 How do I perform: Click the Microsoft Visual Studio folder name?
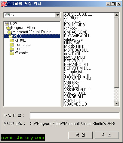pos(32,32)
